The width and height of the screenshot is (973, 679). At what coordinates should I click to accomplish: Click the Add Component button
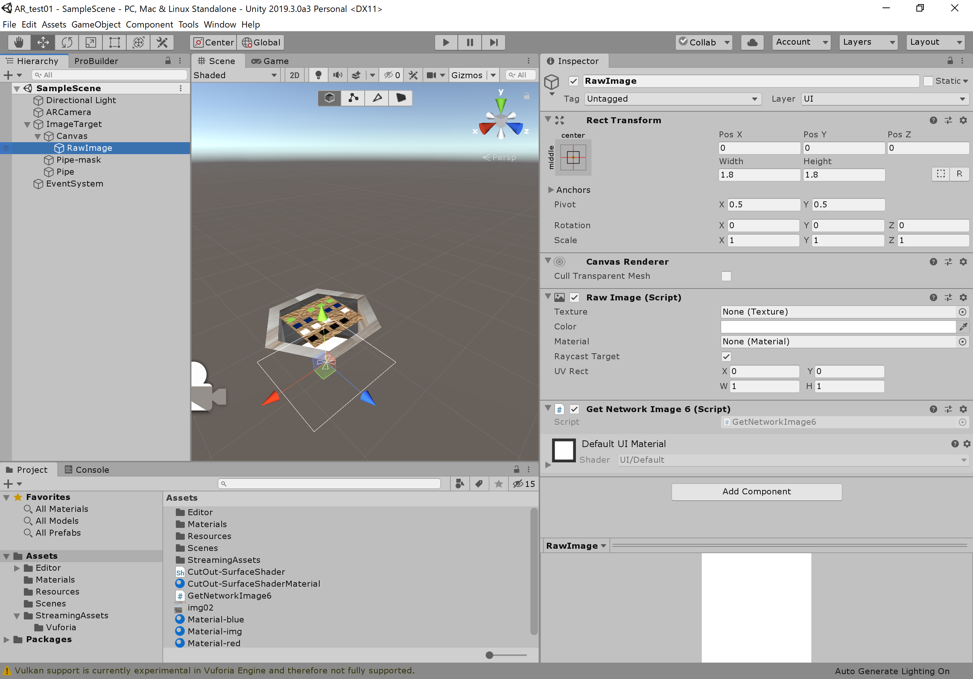pyautogui.click(x=756, y=491)
